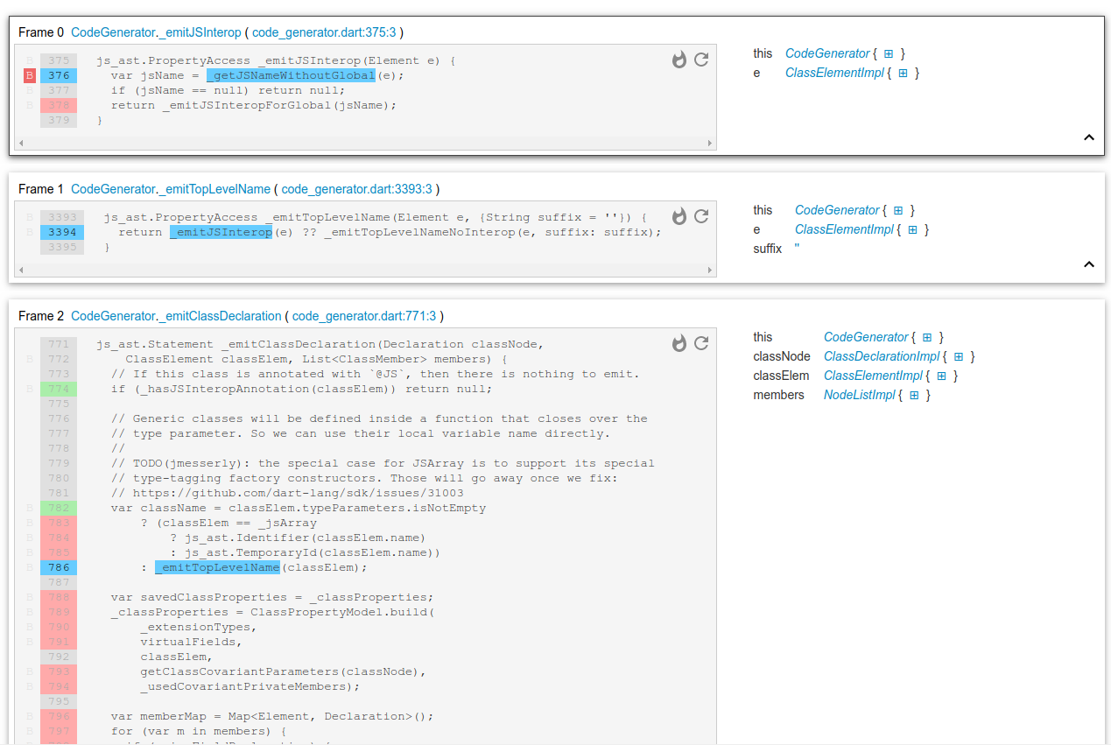This screenshot has height=745, width=1111.
Task: Collapse Frame 1 using its chevron arrow
Action: pyautogui.click(x=1089, y=264)
